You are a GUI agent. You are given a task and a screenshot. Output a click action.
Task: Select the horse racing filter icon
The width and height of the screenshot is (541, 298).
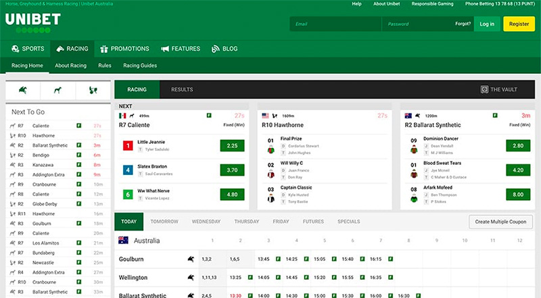point(23,90)
